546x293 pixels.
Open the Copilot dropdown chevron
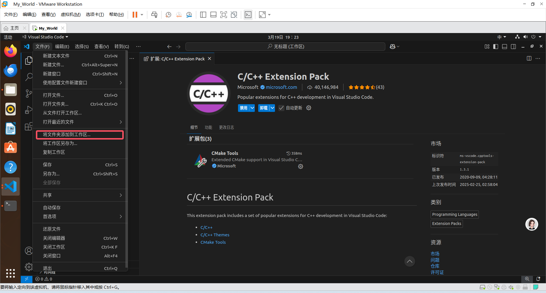coord(398,46)
